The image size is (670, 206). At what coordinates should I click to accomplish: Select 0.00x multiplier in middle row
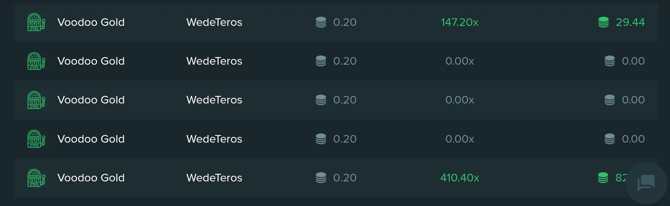pos(460,100)
